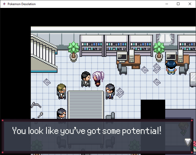Click the computer monitor on the left desk

(x=122, y=56)
